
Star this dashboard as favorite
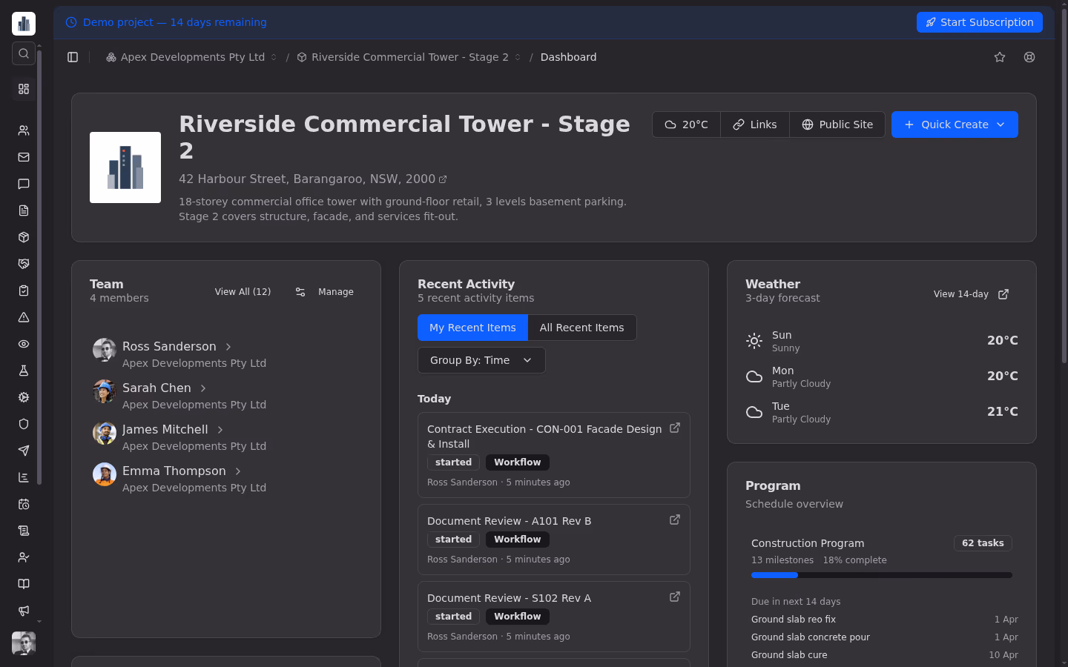pyautogui.click(x=1000, y=57)
